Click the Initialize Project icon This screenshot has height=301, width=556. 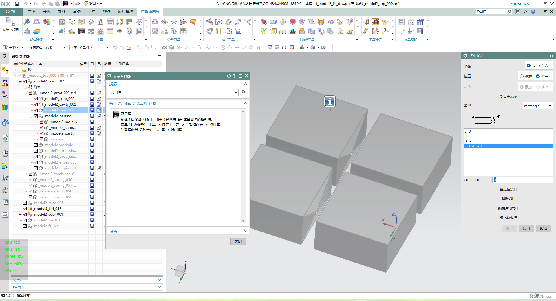[10, 24]
